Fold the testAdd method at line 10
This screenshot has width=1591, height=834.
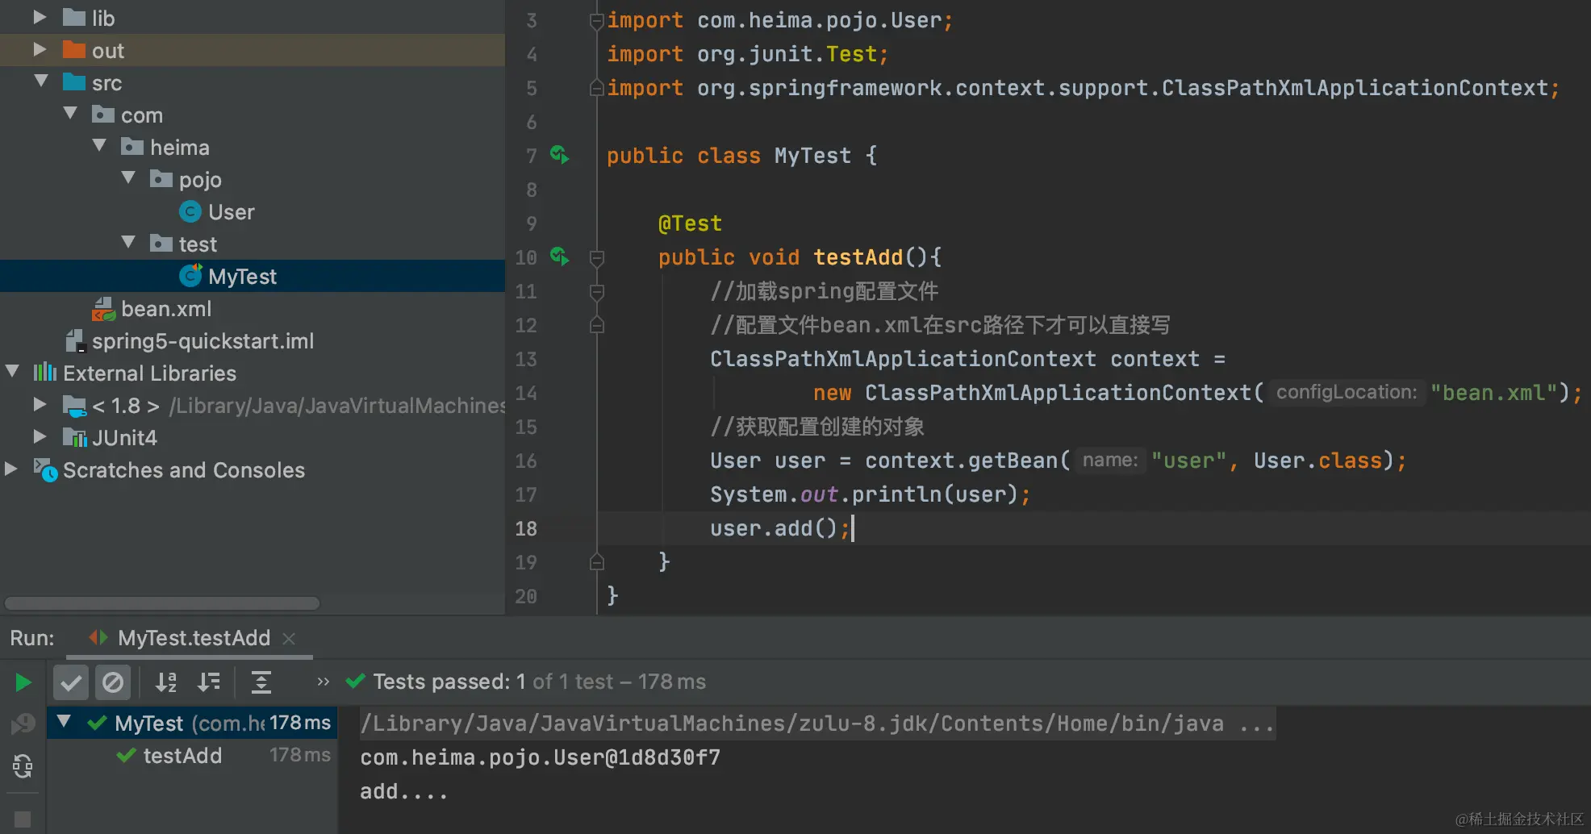[x=597, y=258]
